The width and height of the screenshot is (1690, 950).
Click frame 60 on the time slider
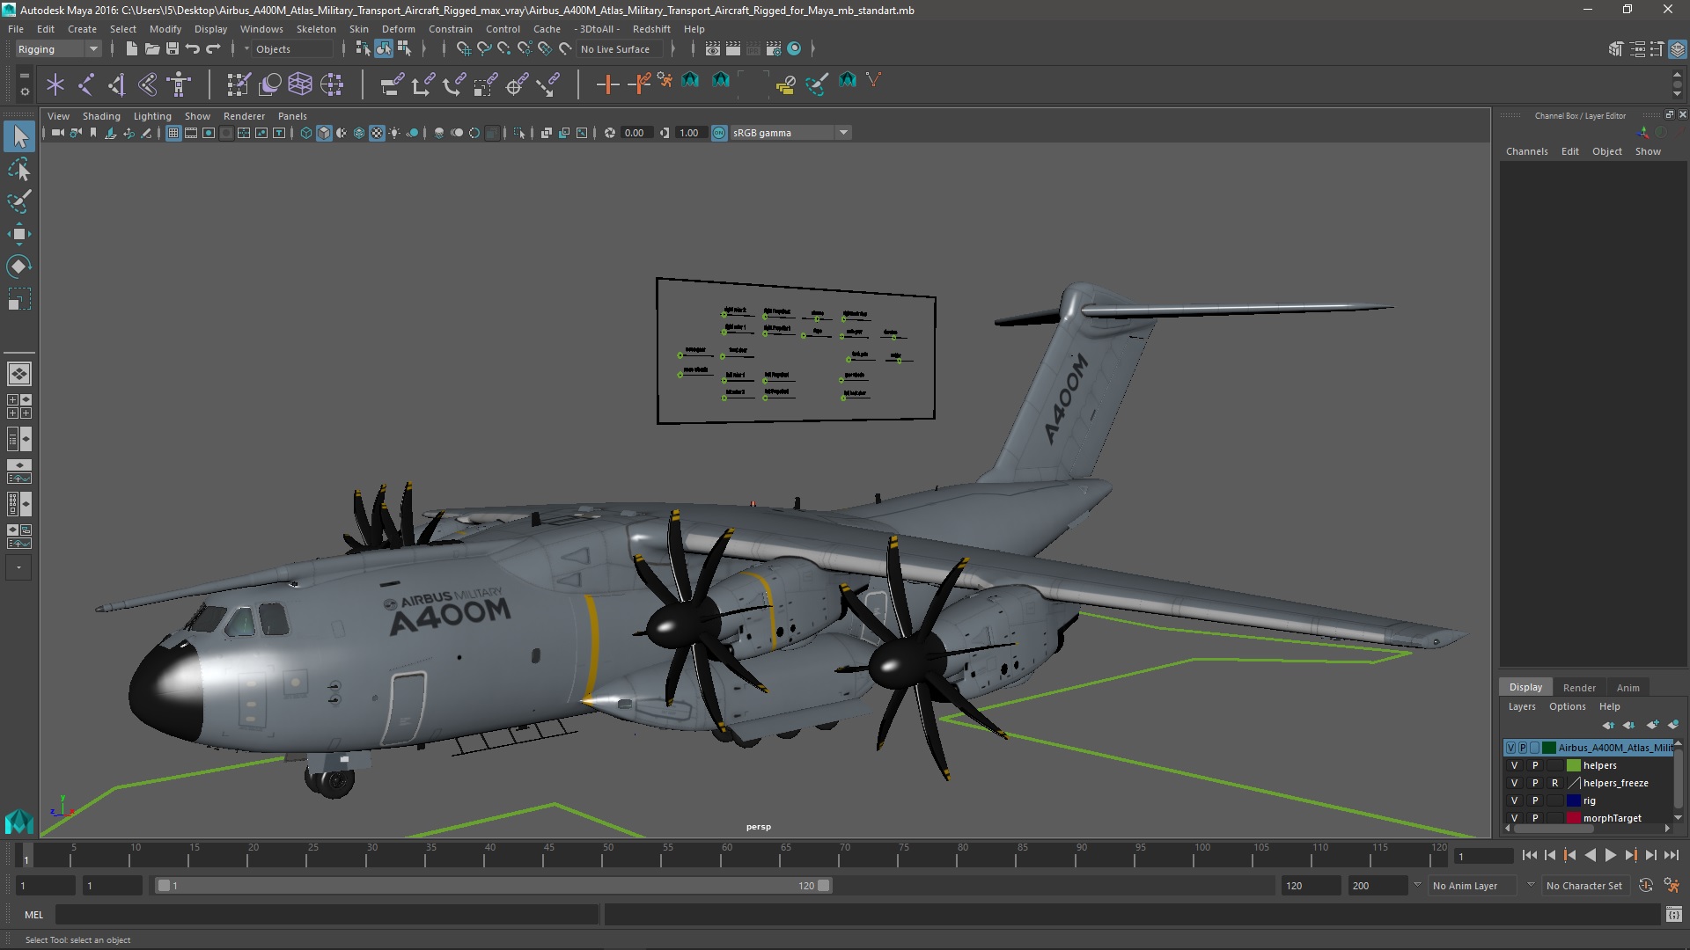[726, 855]
